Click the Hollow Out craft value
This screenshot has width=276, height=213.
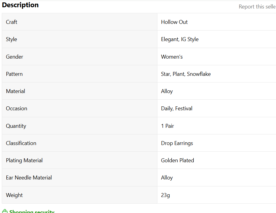coord(174,22)
